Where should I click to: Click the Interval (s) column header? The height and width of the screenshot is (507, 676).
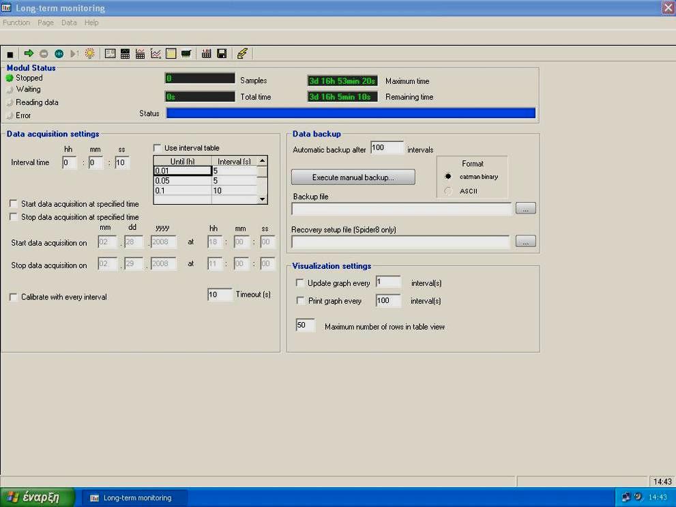pos(235,161)
